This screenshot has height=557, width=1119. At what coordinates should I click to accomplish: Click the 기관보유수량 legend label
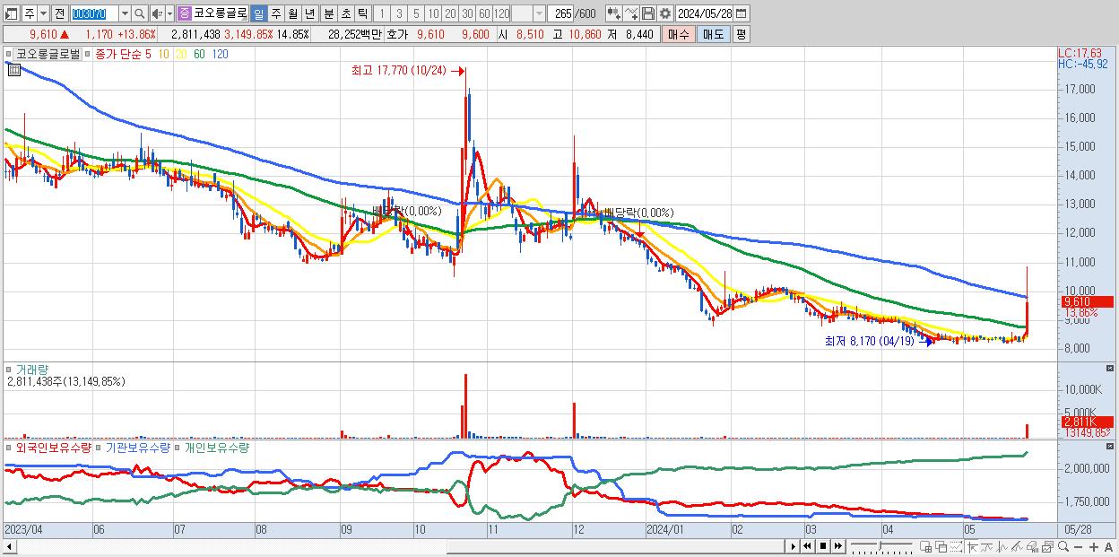pos(137,447)
